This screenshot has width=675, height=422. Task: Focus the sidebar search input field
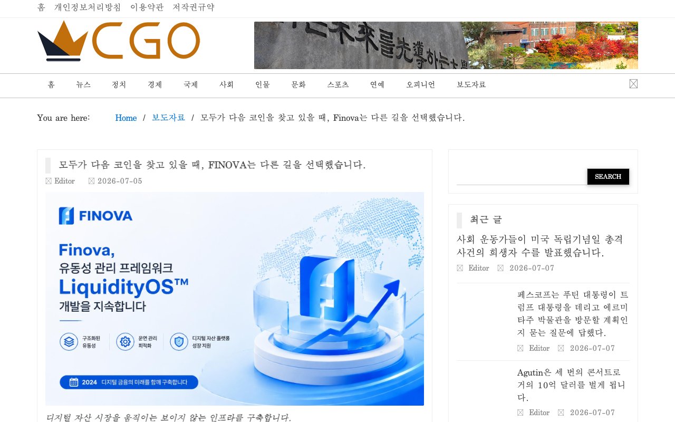(522, 177)
